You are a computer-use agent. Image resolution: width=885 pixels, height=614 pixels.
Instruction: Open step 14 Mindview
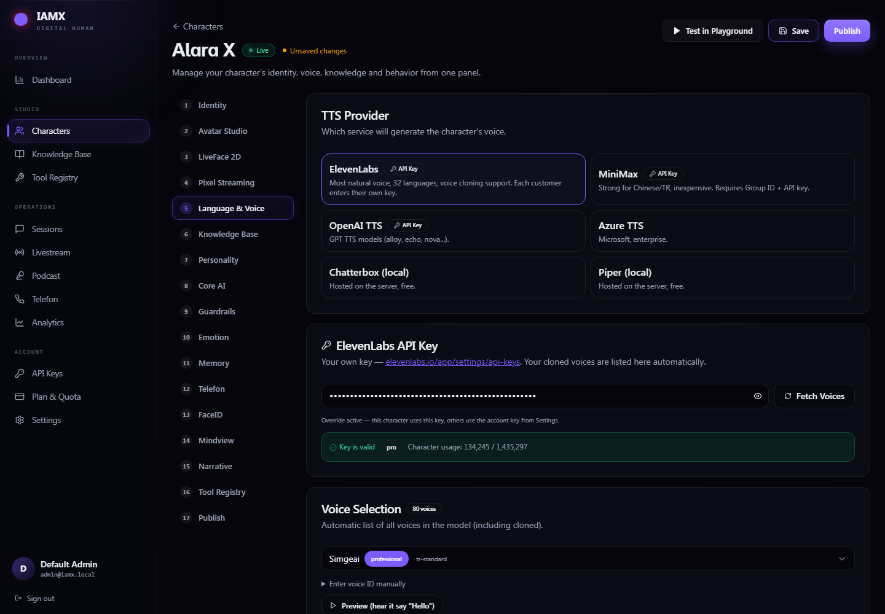click(233, 440)
